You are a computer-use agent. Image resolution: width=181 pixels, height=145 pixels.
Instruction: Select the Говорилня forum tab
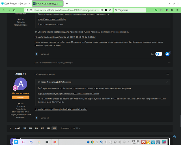48,4
